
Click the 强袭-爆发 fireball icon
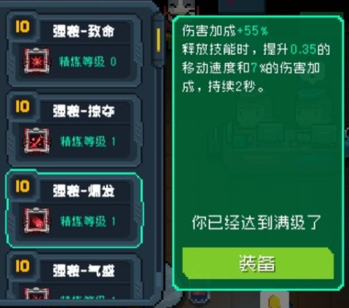(x=37, y=221)
